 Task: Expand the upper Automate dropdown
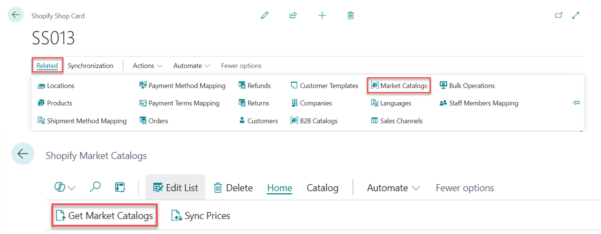pyautogui.click(x=192, y=66)
